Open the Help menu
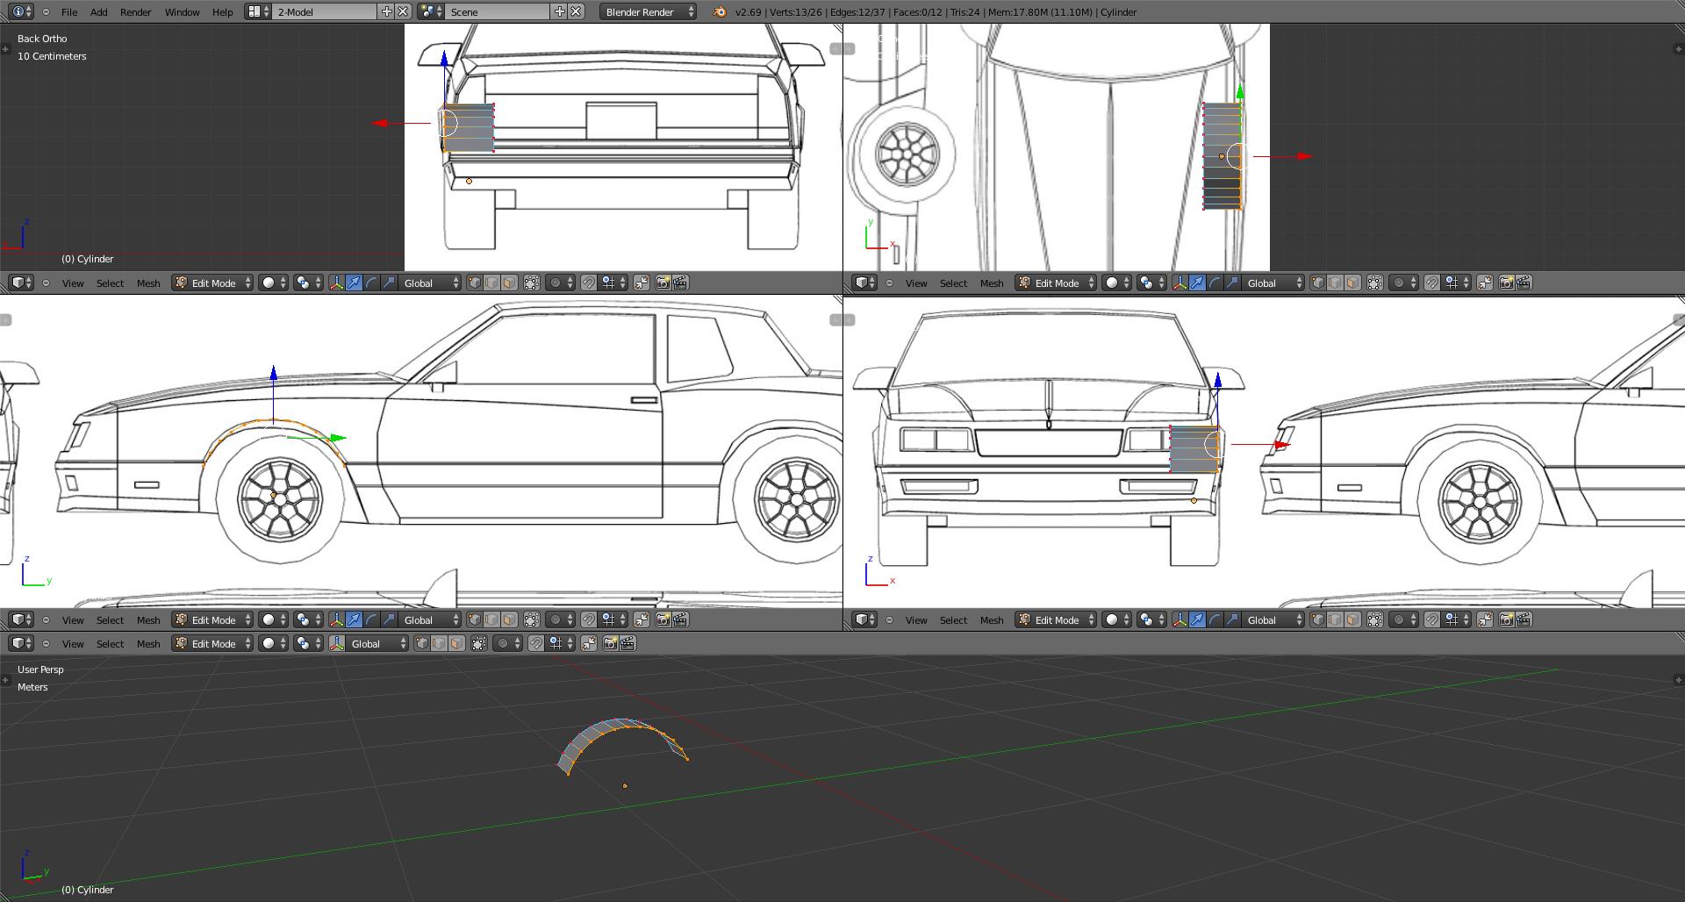This screenshot has width=1685, height=902. (x=223, y=12)
